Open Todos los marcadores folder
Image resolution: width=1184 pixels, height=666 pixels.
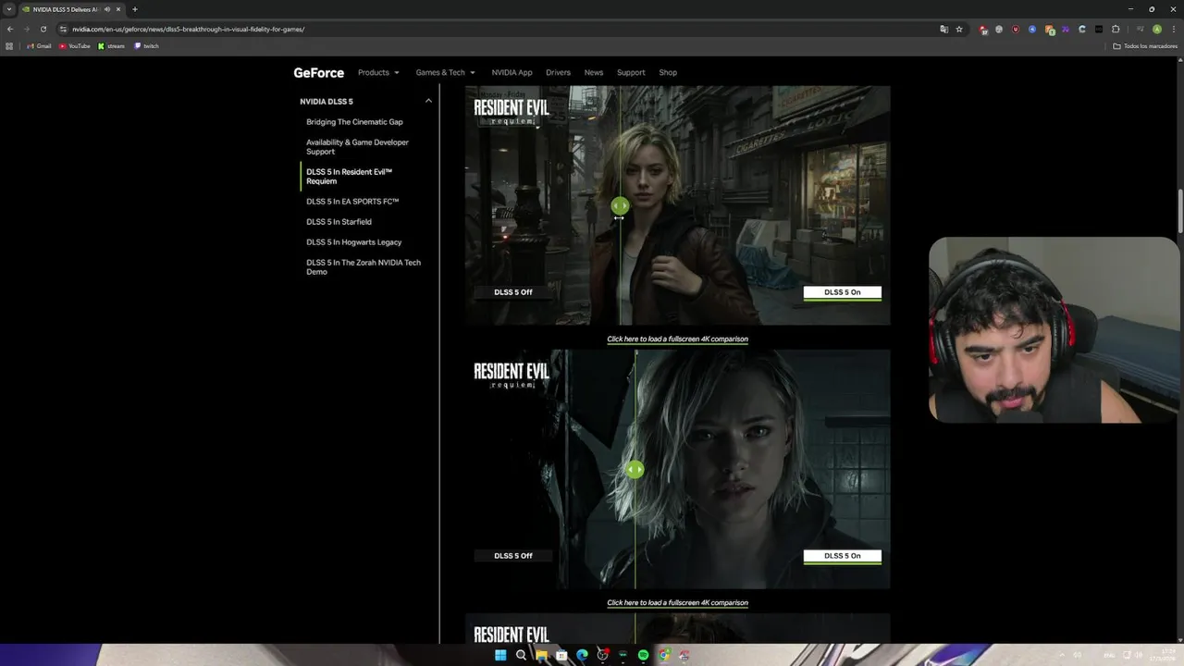point(1145,45)
